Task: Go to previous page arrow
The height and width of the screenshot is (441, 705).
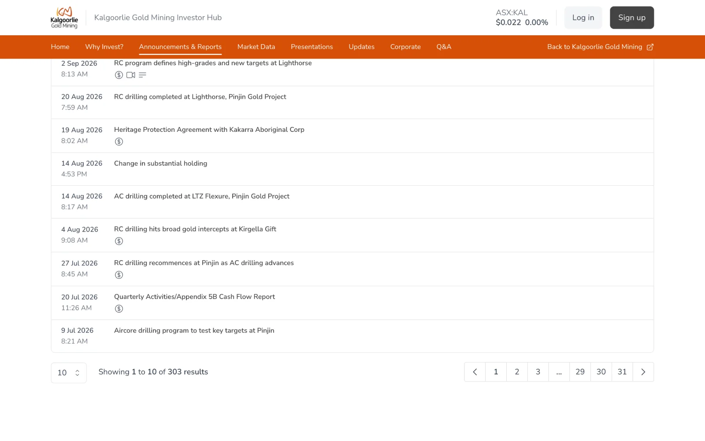Action: click(x=475, y=372)
